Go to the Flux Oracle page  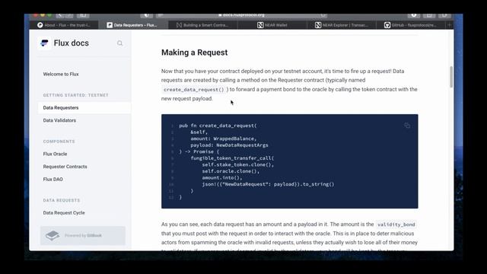tap(55, 154)
